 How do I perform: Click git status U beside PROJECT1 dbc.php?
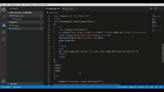pyautogui.click(x=41, y=25)
